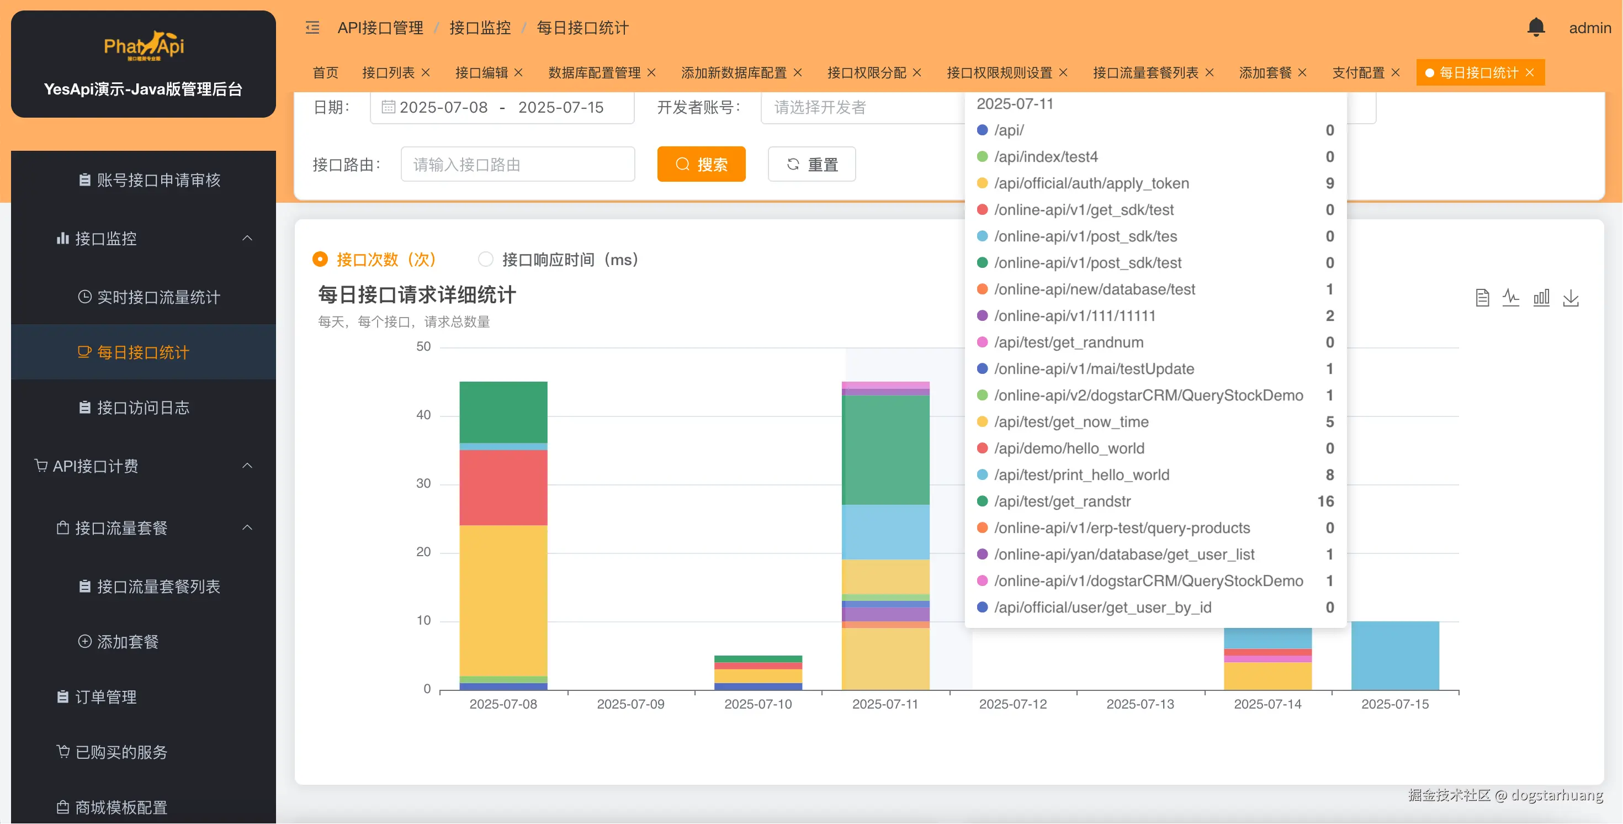Close the 支付配置 tab
This screenshot has width=1623, height=824.
[x=1396, y=72]
